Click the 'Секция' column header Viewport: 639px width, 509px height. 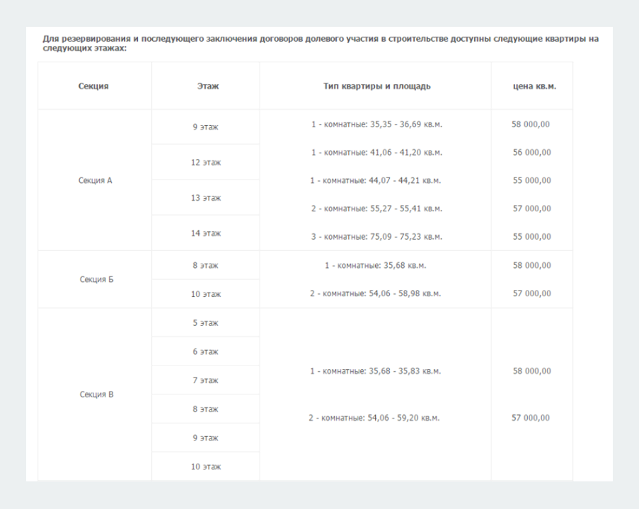click(93, 86)
